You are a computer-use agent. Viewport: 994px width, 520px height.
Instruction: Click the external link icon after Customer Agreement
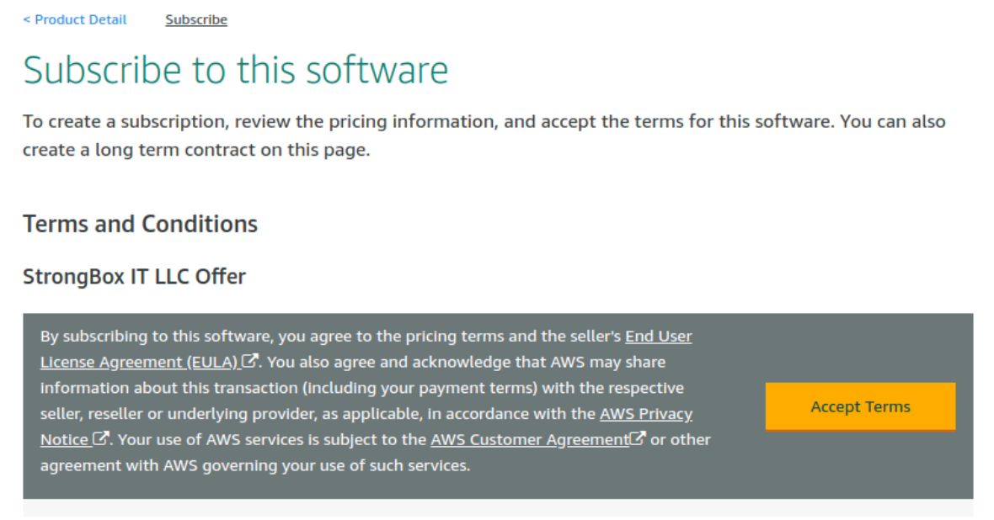tap(639, 437)
